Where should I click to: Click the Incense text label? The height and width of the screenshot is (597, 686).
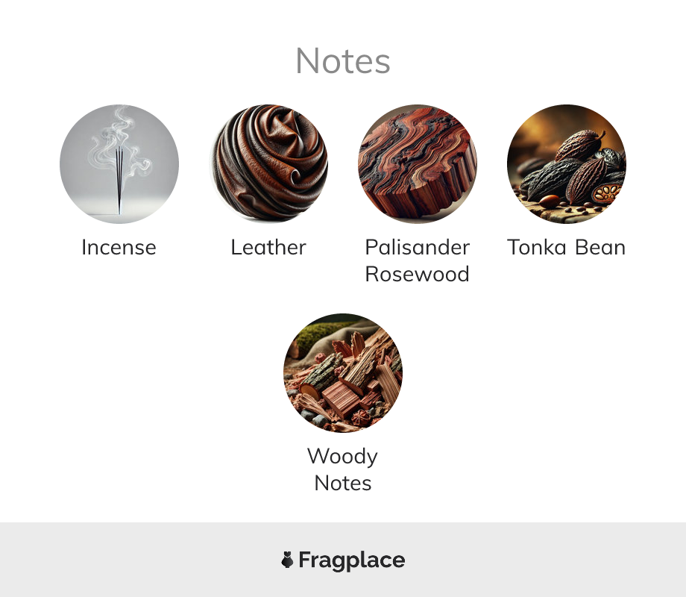pos(119,248)
